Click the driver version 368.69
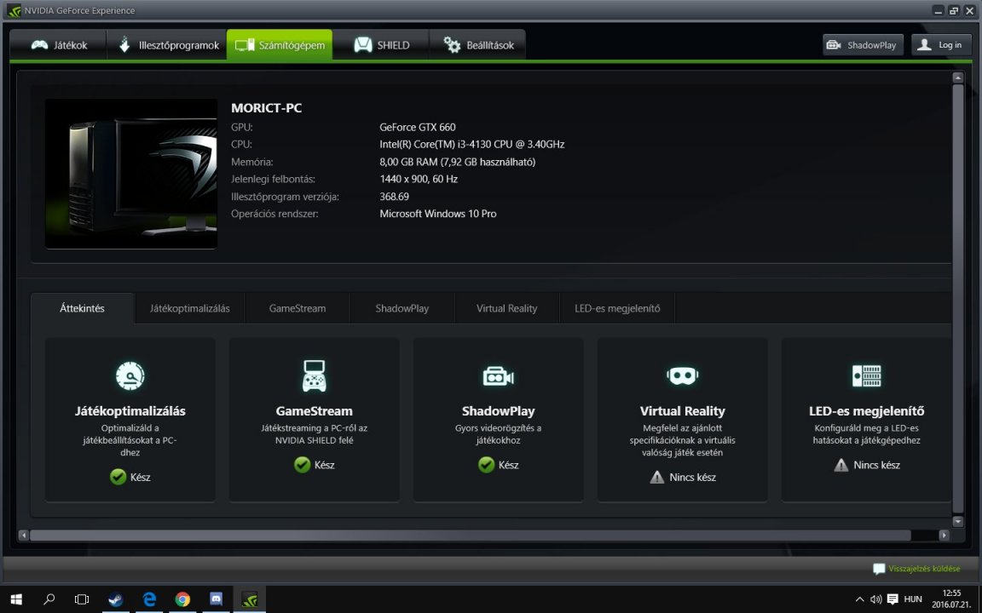 (395, 197)
